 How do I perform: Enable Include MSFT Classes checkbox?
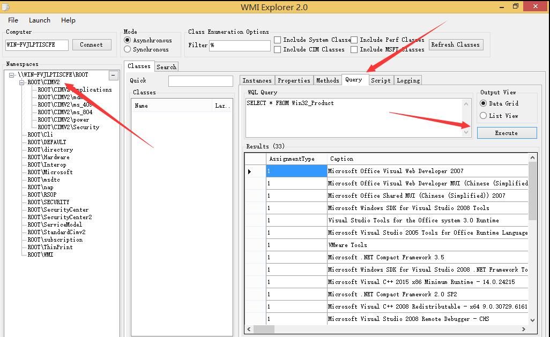coord(354,49)
